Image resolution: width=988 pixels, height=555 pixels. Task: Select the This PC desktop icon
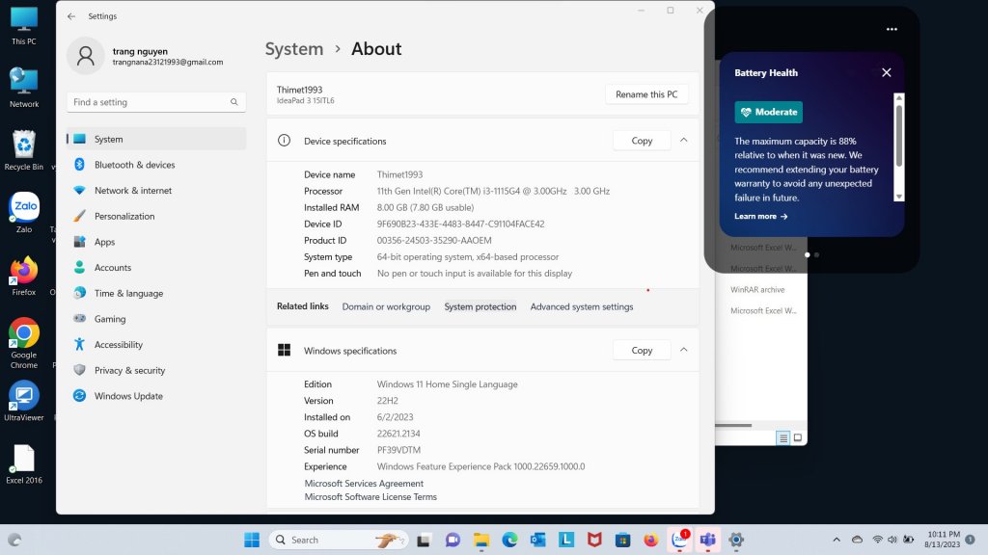24,26
